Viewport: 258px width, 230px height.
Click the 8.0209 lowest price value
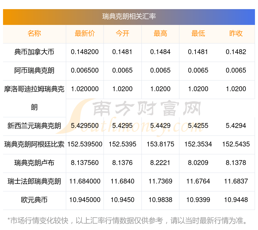[198, 163]
